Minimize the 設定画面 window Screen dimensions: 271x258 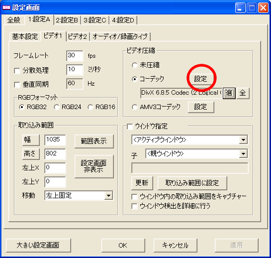(x=240, y=8)
